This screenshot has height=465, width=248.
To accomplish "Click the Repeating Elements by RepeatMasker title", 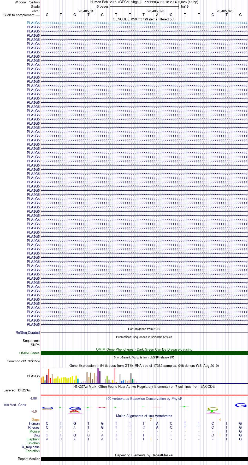I will pyautogui.click(x=144, y=455).
